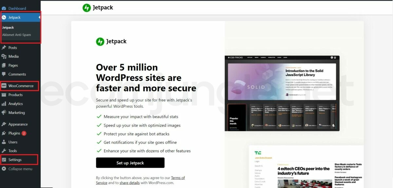Screen dimensions: 393x188
Task: Open the Analytics bar chart icon
Action: click(4, 103)
